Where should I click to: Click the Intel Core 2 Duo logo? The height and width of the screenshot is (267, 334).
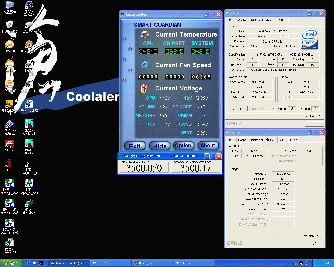point(310,39)
